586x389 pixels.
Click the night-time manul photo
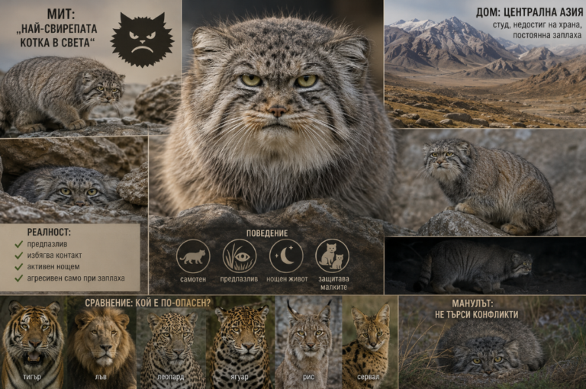(x=485, y=265)
